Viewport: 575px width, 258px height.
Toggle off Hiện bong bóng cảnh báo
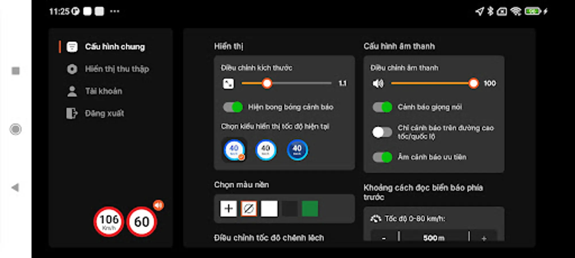tap(233, 107)
